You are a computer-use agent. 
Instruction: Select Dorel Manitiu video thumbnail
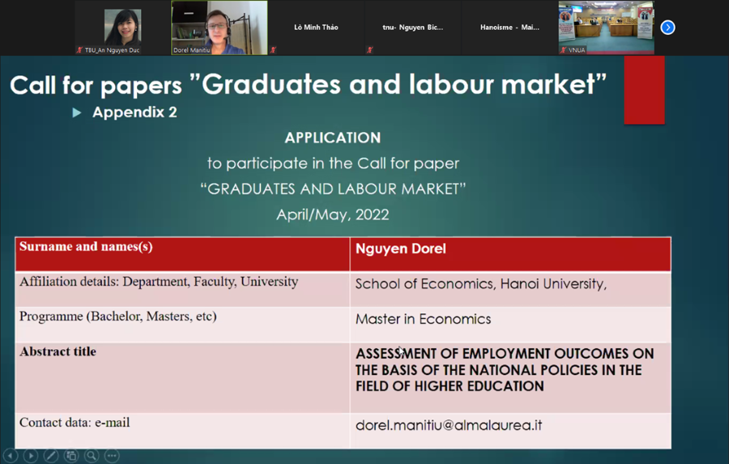(x=220, y=28)
